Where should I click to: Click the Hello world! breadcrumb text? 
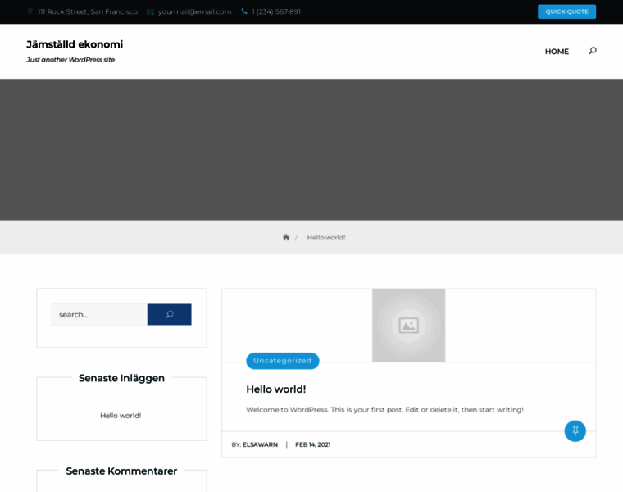pyautogui.click(x=326, y=237)
